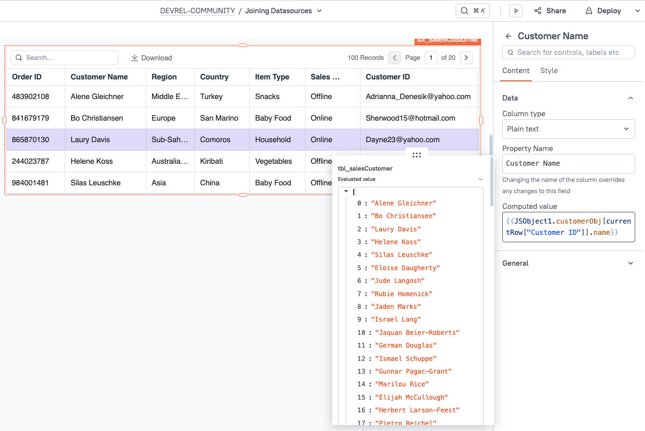645x431 pixels.
Task: Open Deploy options via the Deploy icon
Action: click(x=589, y=10)
